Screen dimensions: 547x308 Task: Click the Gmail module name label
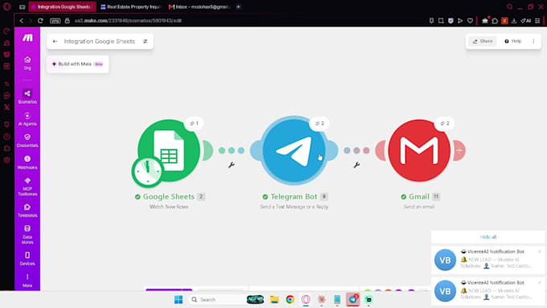click(419, 197)
